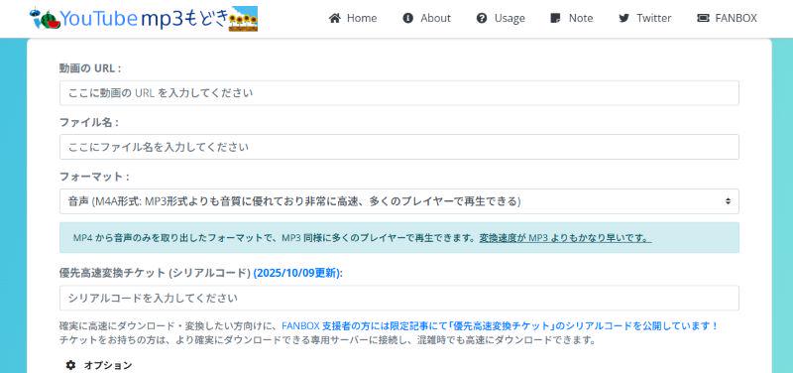
Task: Click the Twitter bird icon
Action: point(624,18)
